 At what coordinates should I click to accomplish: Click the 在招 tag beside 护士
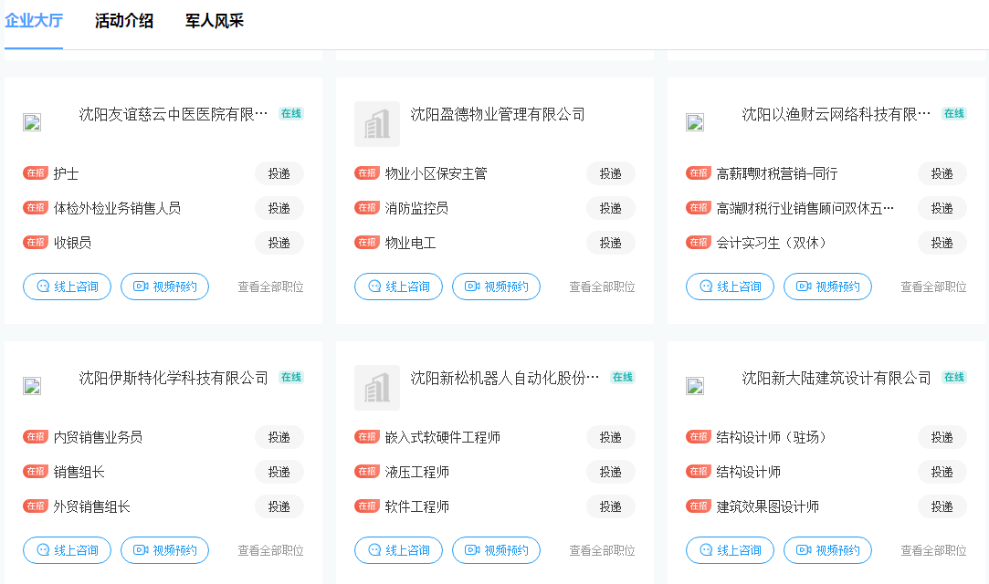click(x=36, y=172)
